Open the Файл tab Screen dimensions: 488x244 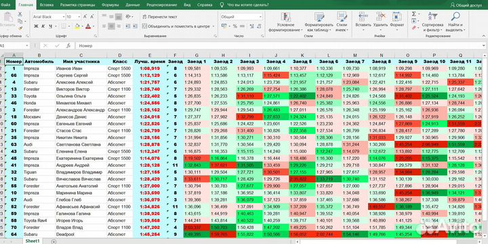pos(5,5)
